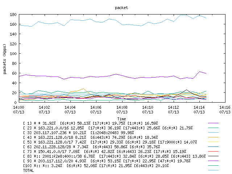Screen dimensions: 232x174
Task: Click the x-axis time label 14:16
Action: click(x=225, y=107)
